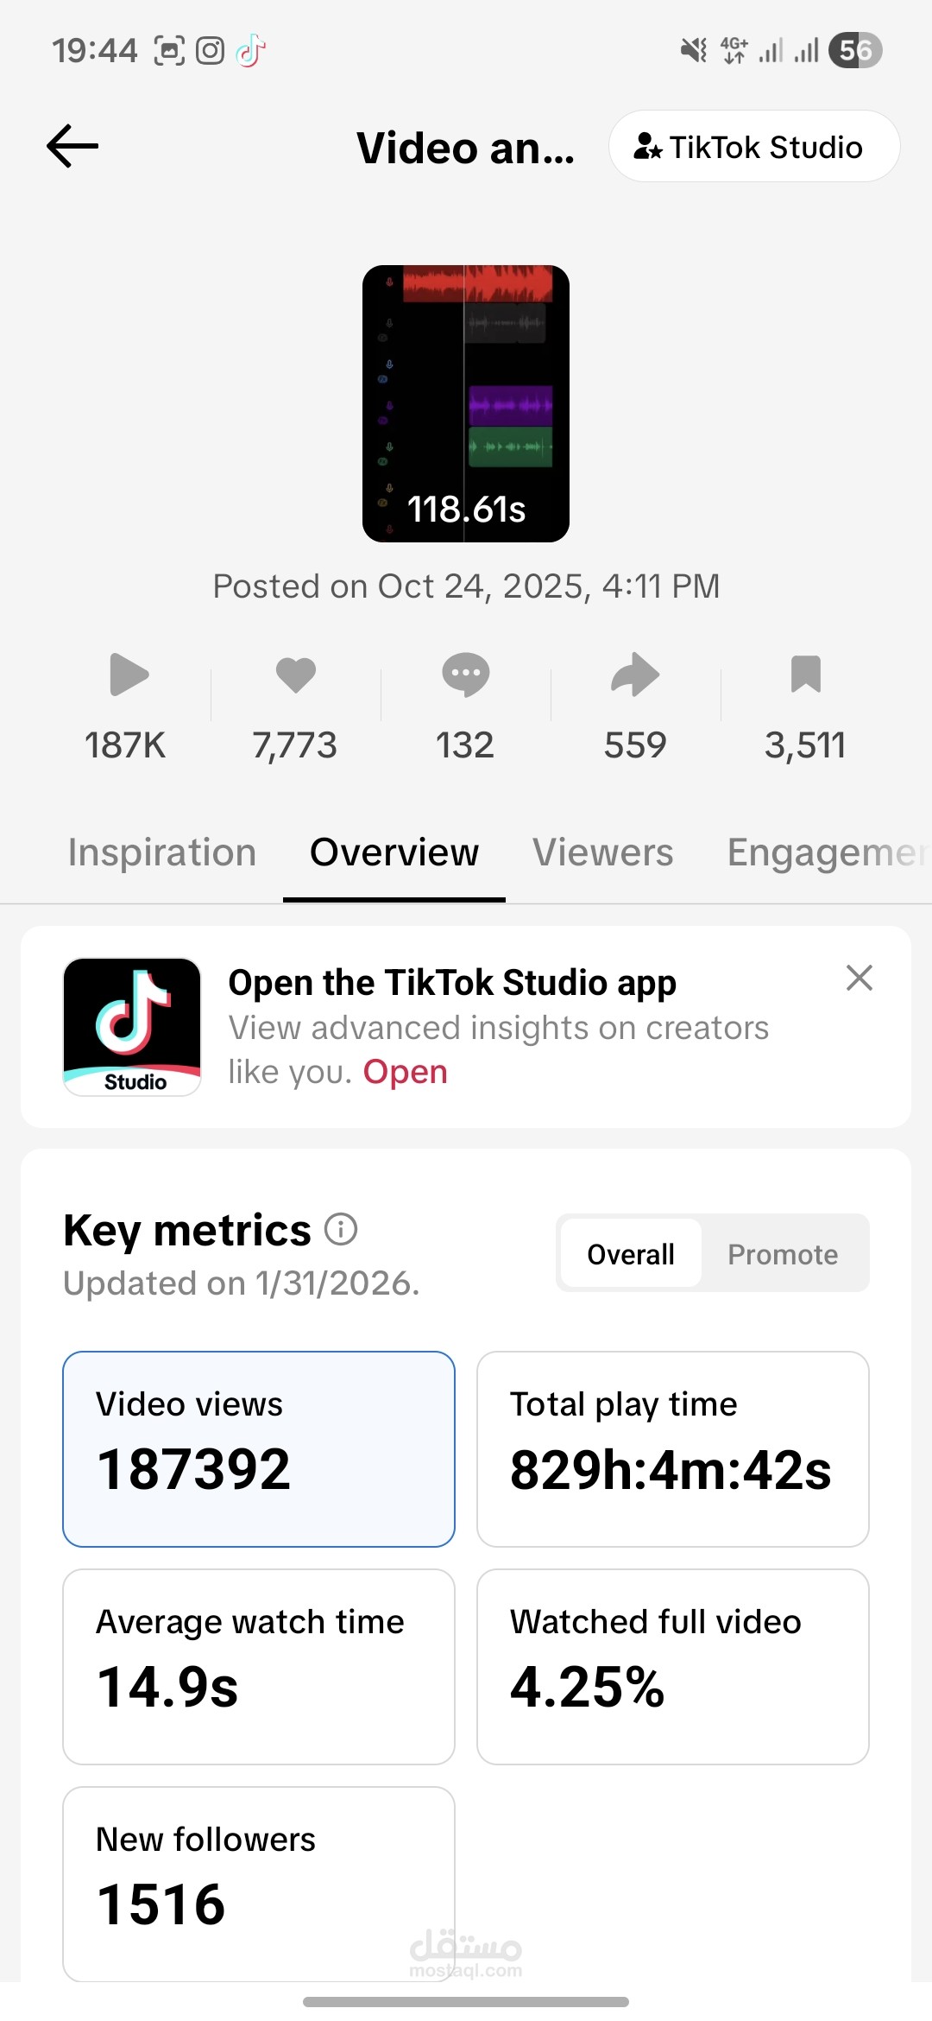Select the Average watch time card
This screenshot has width=932, height=2021.
[x=259, y=1666]
